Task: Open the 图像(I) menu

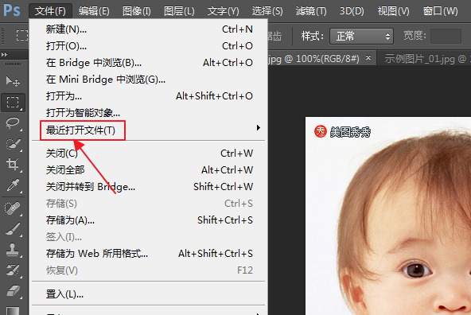Action: (x=137, y=11)
